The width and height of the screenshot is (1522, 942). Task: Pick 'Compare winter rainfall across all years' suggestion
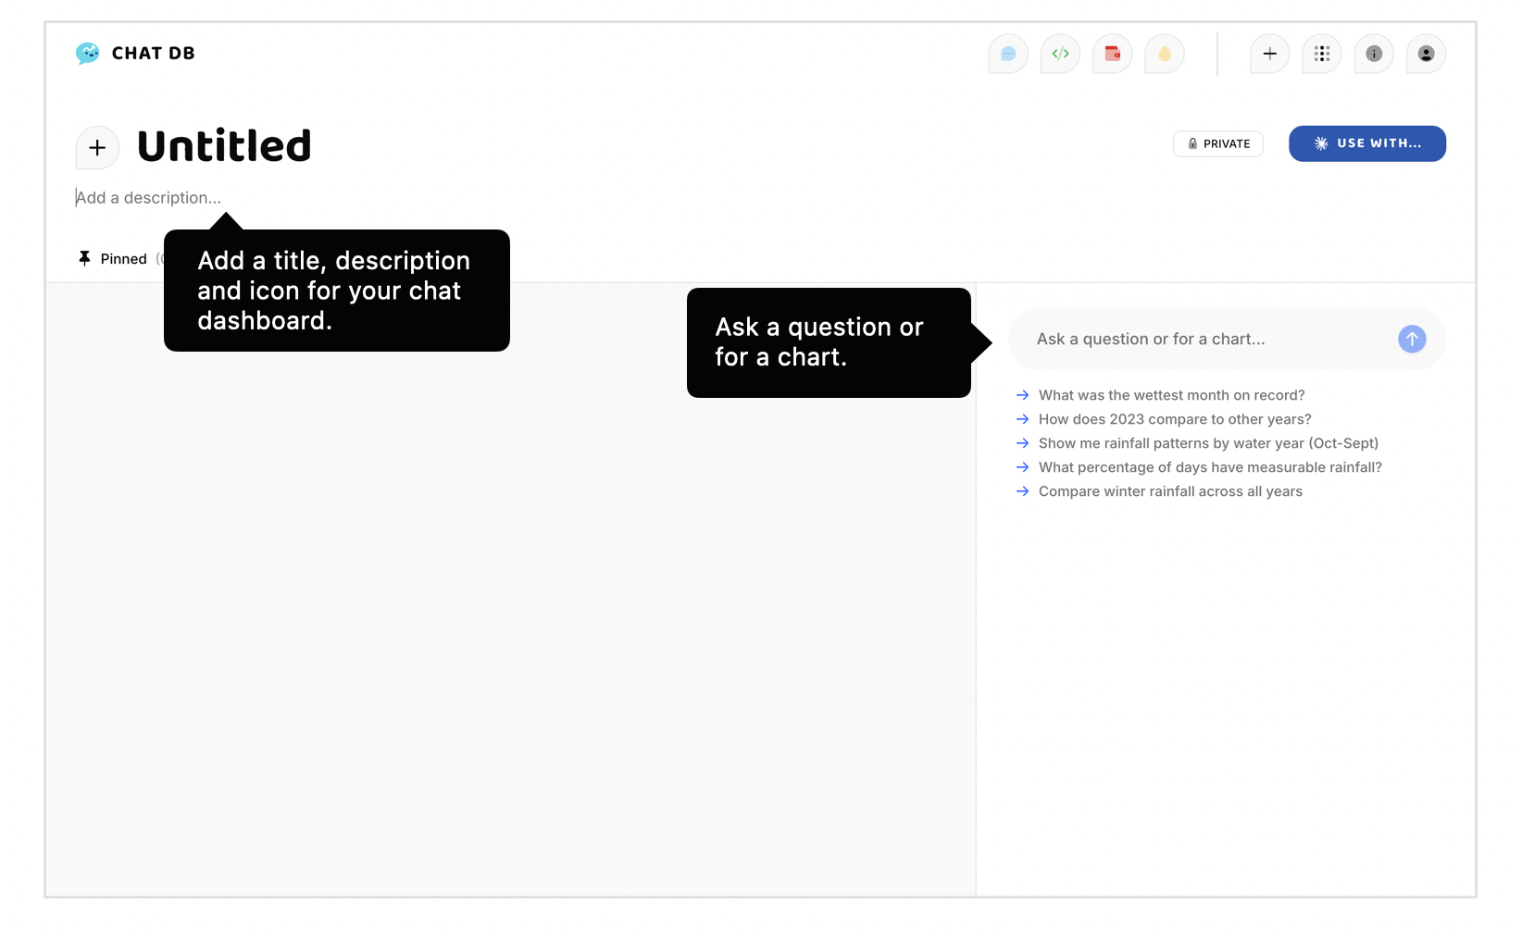point(1170,491)
